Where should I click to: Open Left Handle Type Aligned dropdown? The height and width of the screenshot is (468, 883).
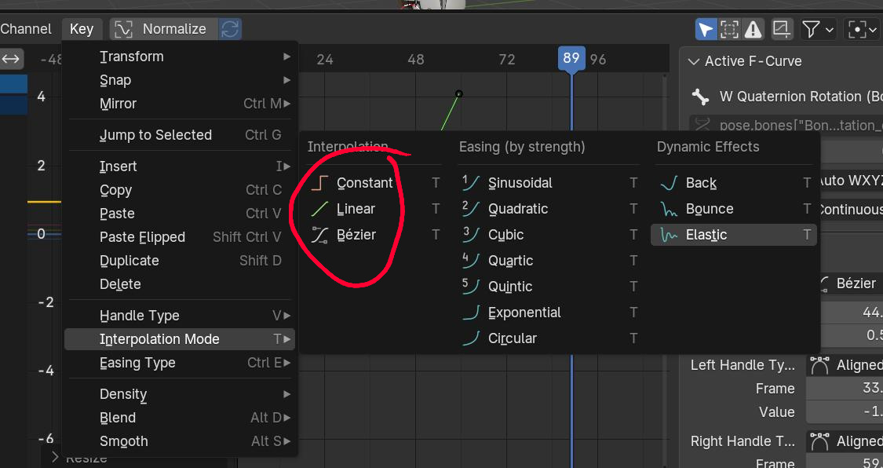point(845,365)
